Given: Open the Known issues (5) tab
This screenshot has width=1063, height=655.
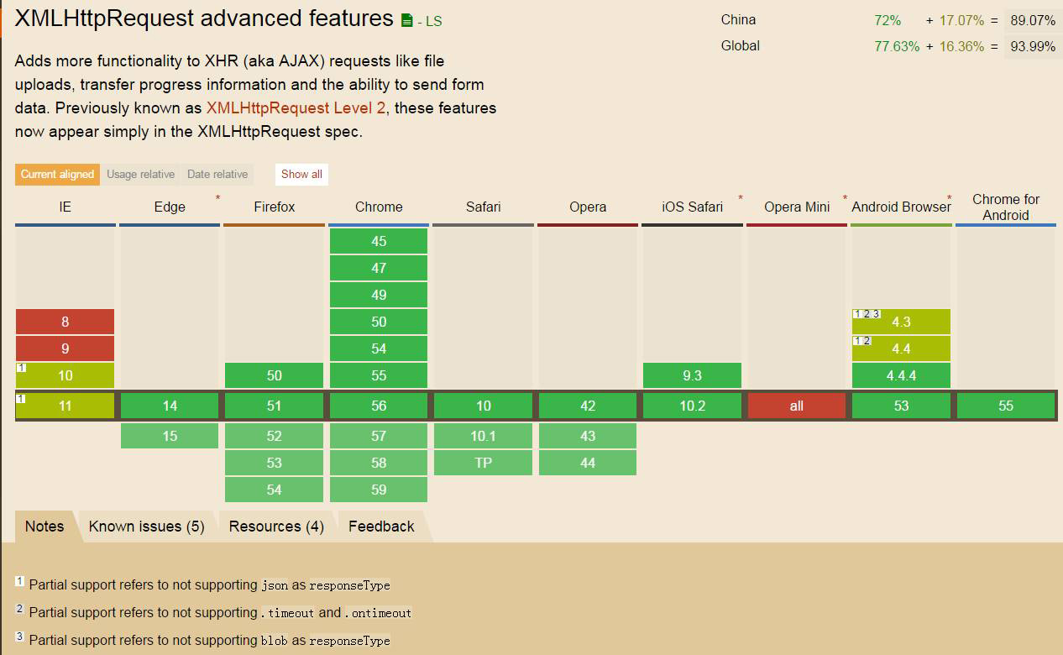Looking at the screenshot, I should click(146, 527).
